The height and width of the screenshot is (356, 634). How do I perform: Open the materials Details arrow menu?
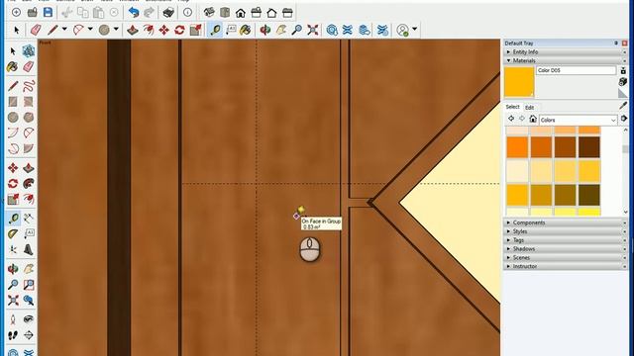(x=624, y=119)
